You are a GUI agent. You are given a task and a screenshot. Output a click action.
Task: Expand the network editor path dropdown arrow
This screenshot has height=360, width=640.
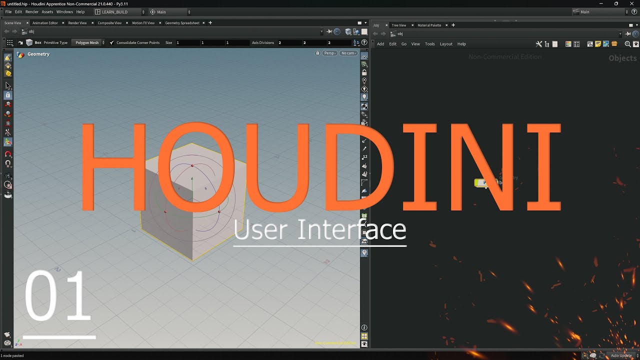click(620, 33)
